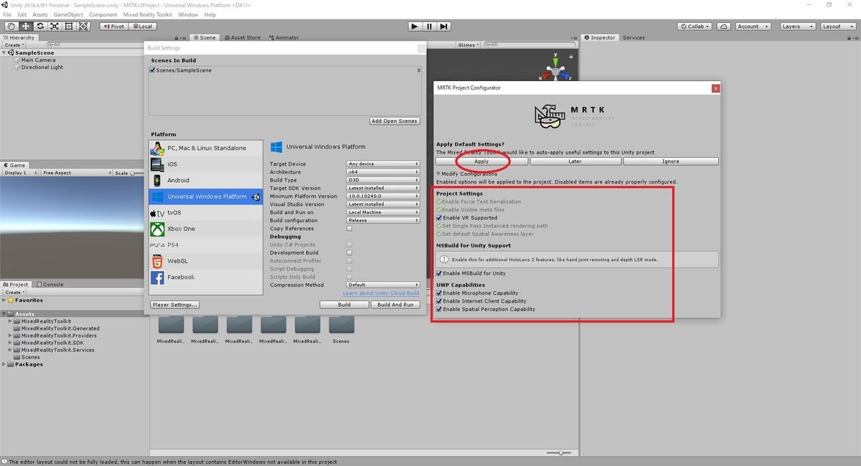Toggle Enable Spatial Perception Capability checkbox

tap(439, 309)
